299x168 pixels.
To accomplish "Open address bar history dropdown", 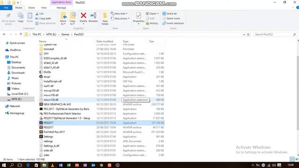I will [x=244, y=35].
